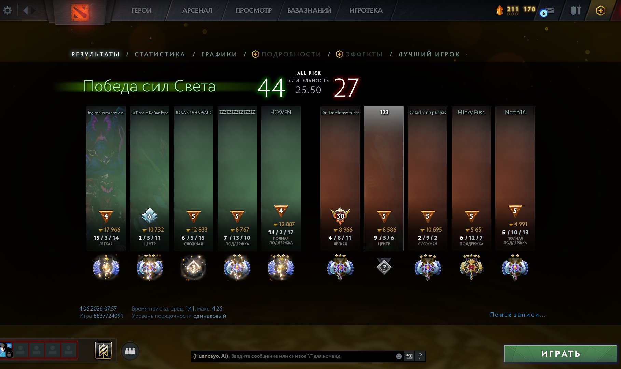
Task: Switch to the ПОДРОБНОСТИ tab
Action: pyautogui.click(x=287, y=54)
